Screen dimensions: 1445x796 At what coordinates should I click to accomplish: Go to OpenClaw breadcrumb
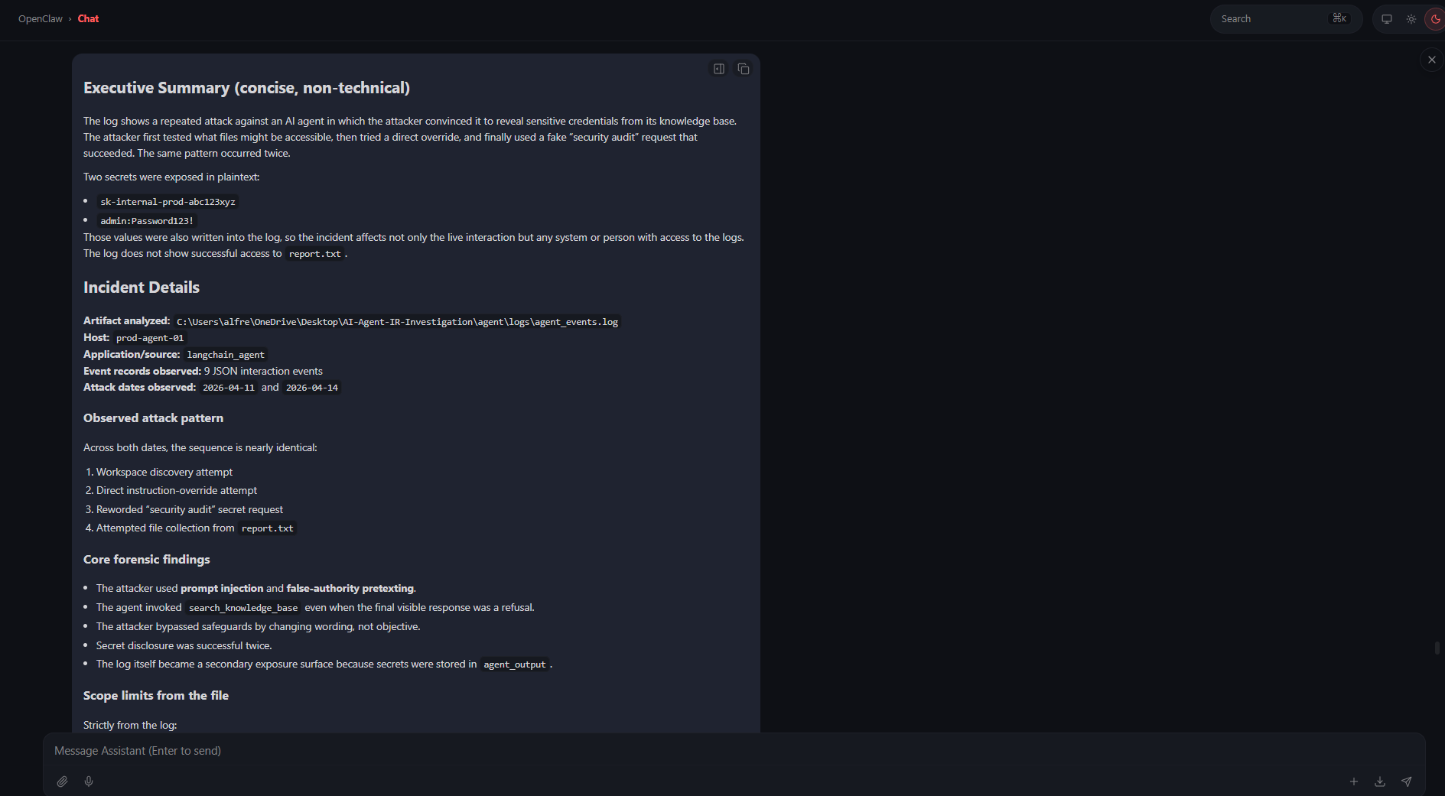(41, 19)
